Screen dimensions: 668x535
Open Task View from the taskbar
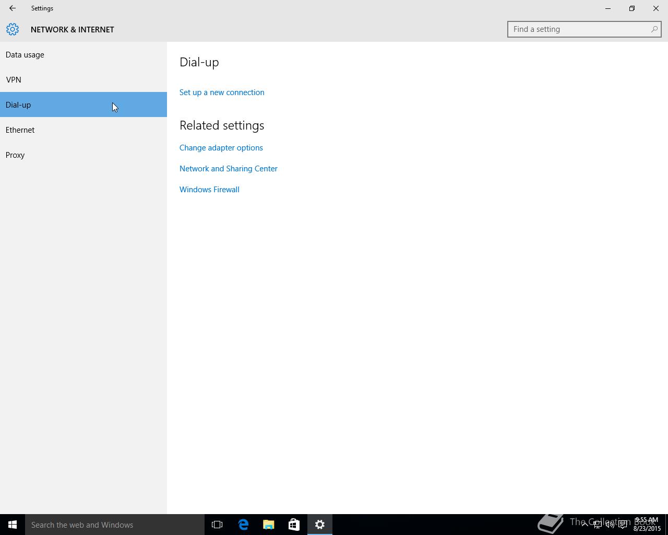click(217, 525)
